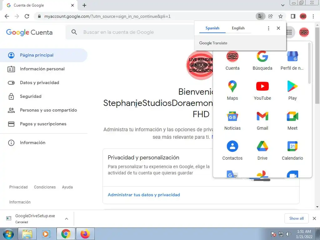Click the Google Cuenta logo
The height and width of the screenshot is (240, 320).
29,32
